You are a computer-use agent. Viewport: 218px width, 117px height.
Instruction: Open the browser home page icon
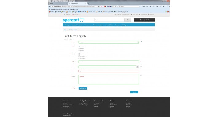[150, 6]
